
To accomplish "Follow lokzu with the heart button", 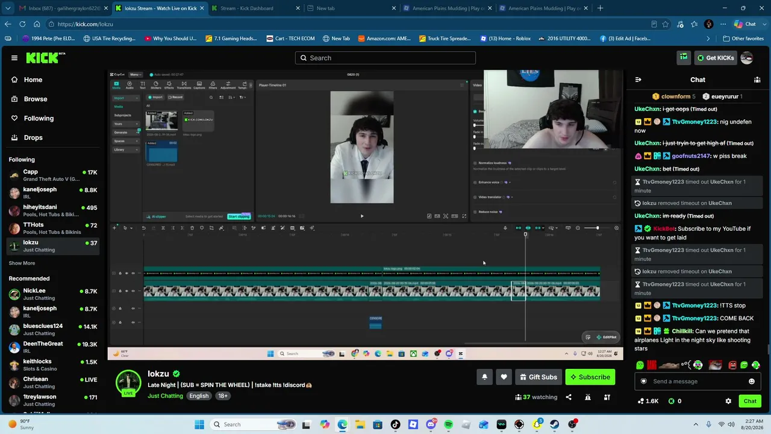I will click(x=504, y=377).
